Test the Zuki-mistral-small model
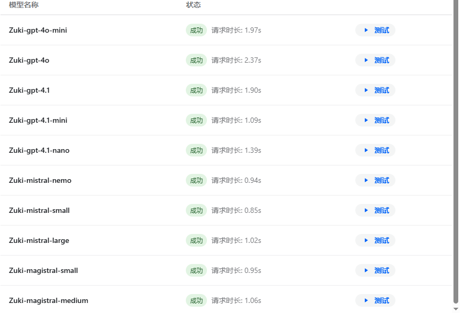 click(x=375, y=210)
